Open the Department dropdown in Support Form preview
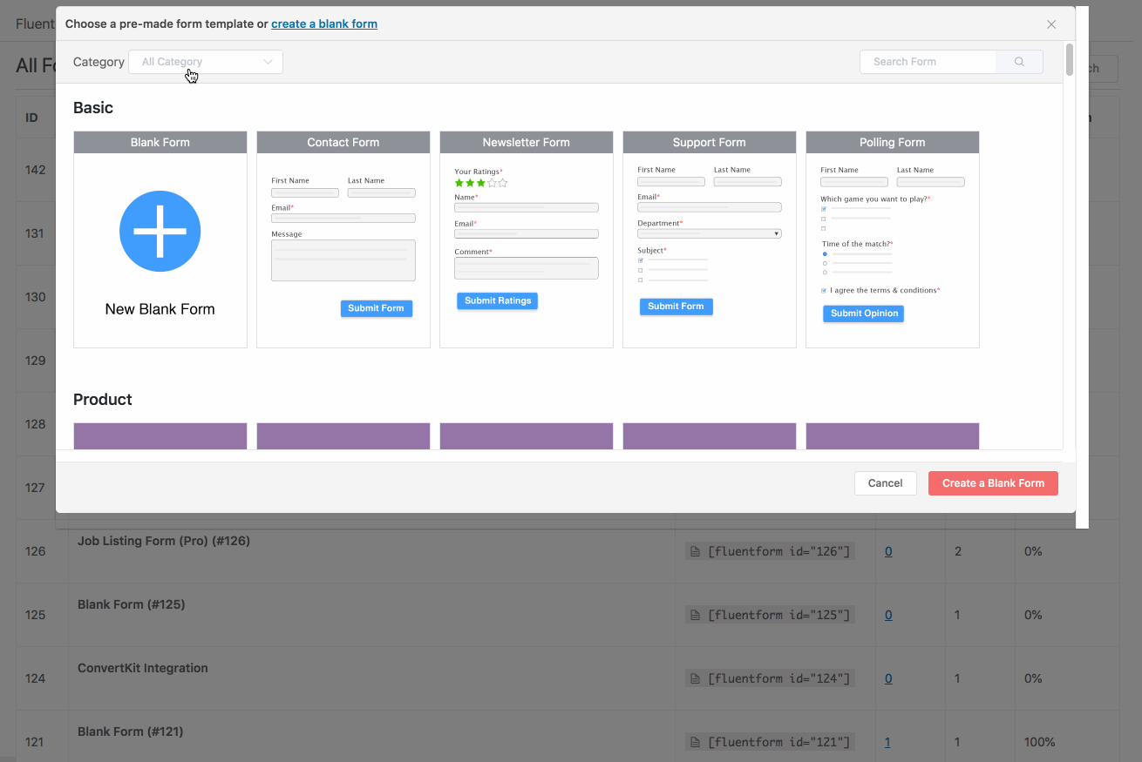The width and height of the screenshot is (1142, 762). click(709, 233)
